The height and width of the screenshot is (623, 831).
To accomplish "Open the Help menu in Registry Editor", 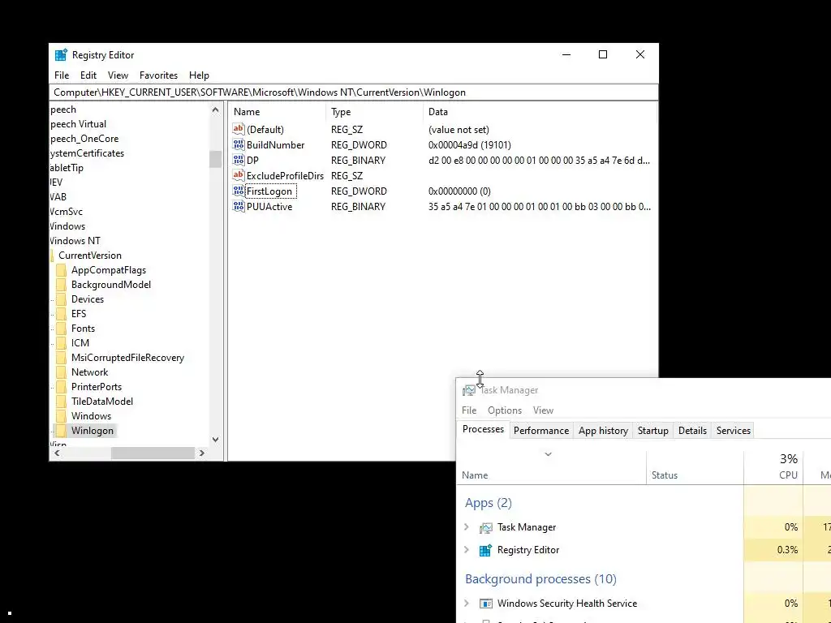I will coord(200,75).
